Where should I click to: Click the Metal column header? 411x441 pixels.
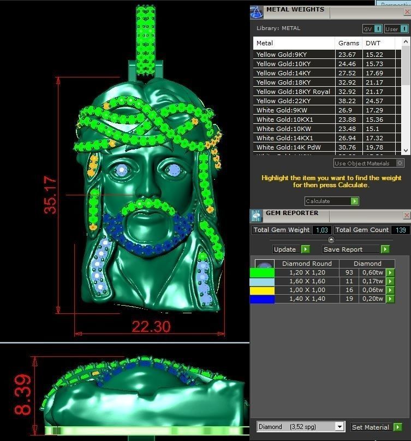[x=294, y=43]
